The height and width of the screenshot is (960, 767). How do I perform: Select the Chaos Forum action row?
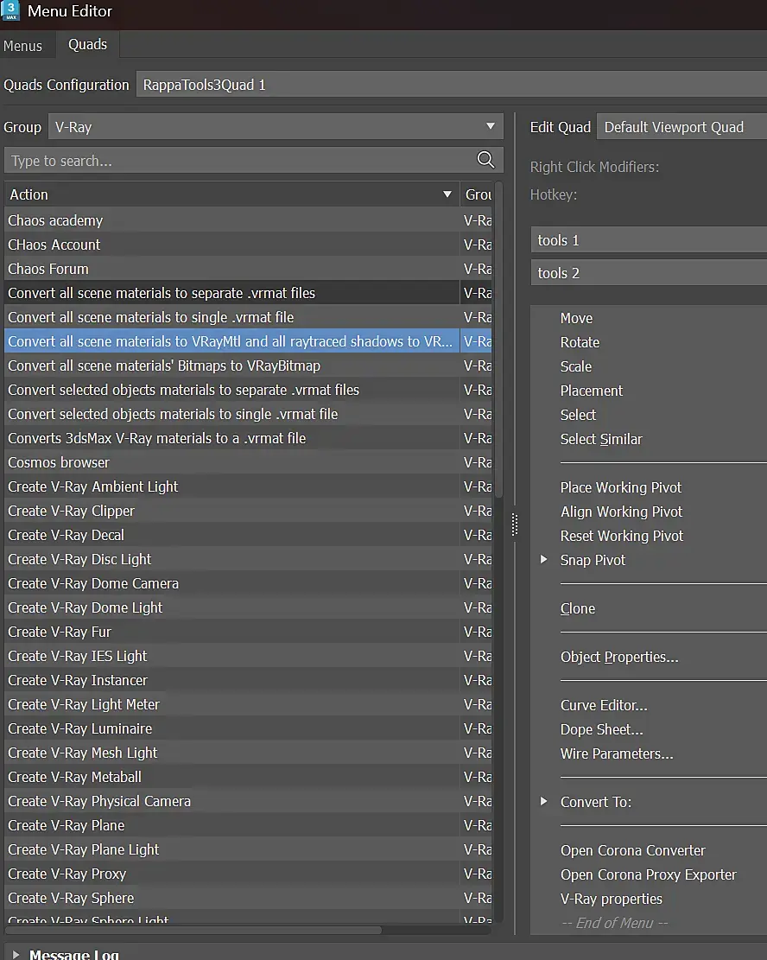249,269
